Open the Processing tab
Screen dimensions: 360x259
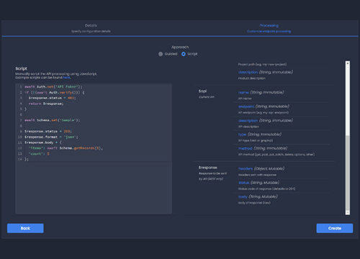pyautogui.click(x=269, y=28)
